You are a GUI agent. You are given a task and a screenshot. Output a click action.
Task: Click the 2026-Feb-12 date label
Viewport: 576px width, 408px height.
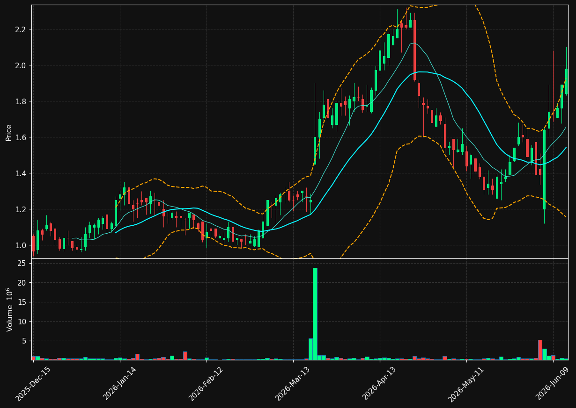click(x=207, y=384)
